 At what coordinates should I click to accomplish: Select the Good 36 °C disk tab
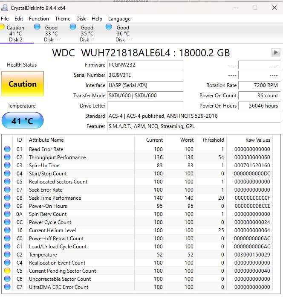[123, 33]
